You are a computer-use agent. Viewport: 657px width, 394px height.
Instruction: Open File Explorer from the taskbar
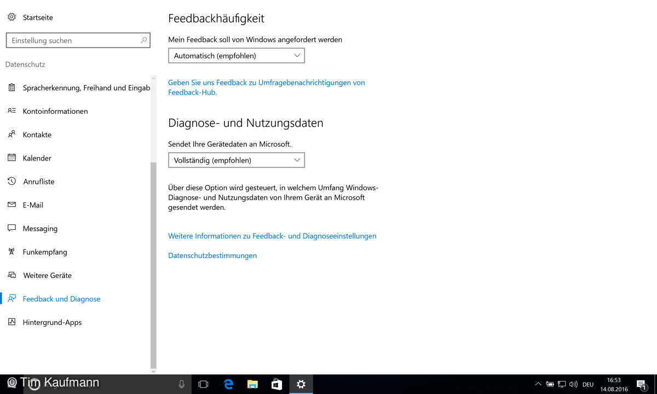(x=252, y=384)
